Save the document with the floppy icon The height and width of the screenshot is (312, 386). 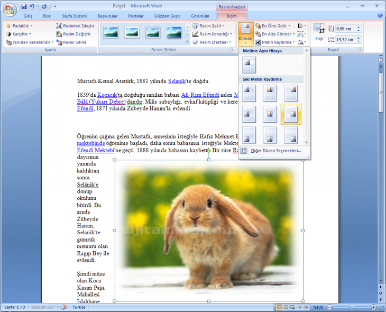[x=24, y=6]
